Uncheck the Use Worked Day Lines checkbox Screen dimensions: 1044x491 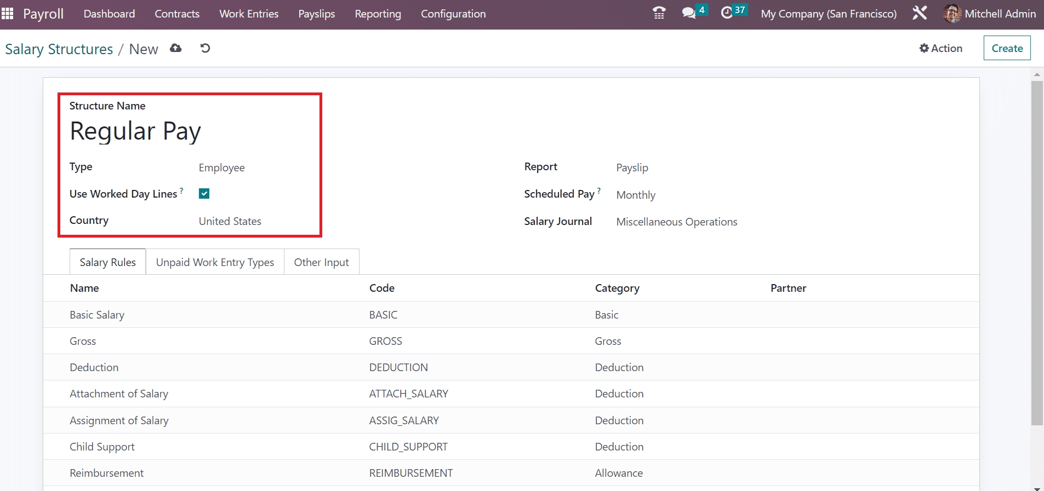204,194
